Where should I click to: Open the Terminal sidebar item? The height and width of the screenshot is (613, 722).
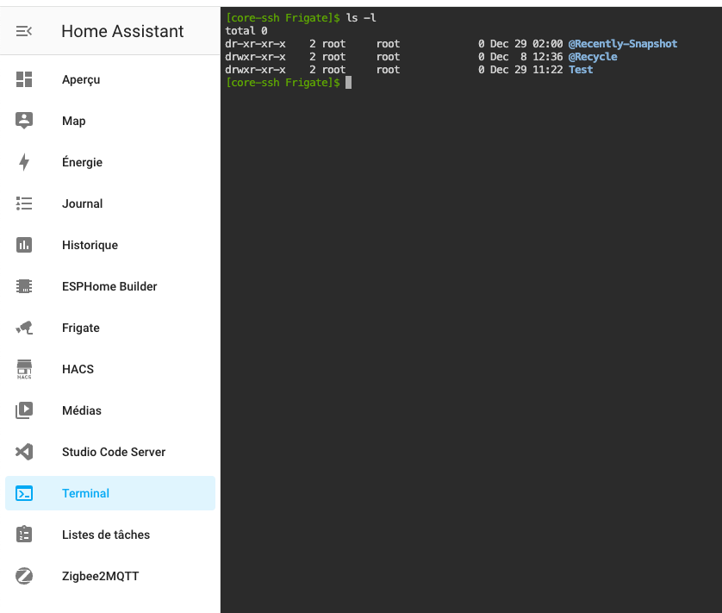coord(85,493)
